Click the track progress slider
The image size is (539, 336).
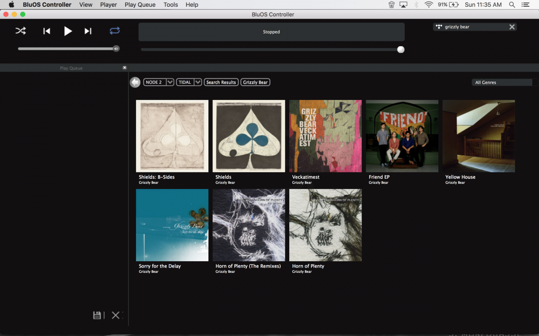272,50
